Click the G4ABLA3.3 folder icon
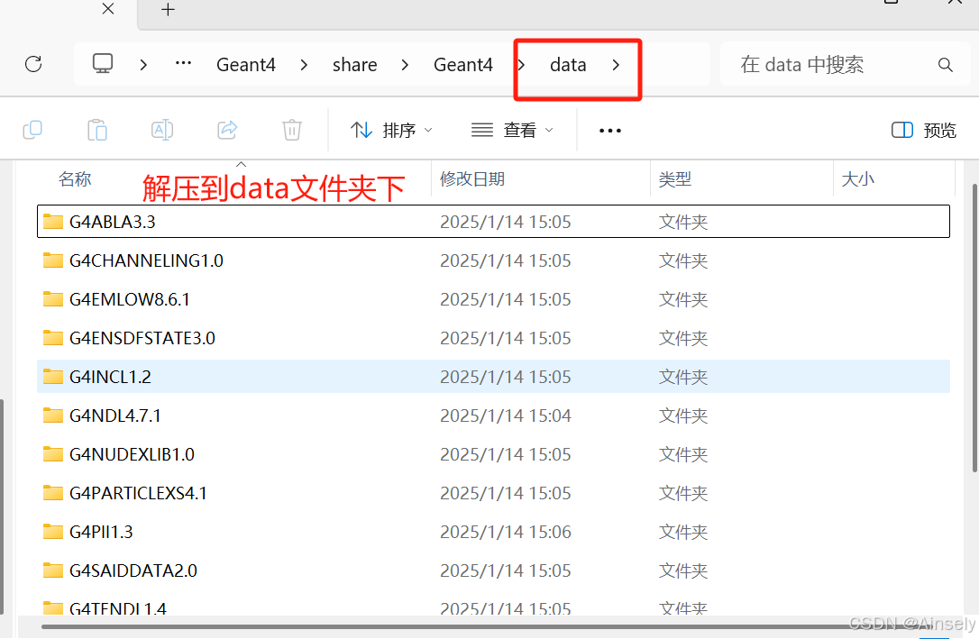 [53, 221]
